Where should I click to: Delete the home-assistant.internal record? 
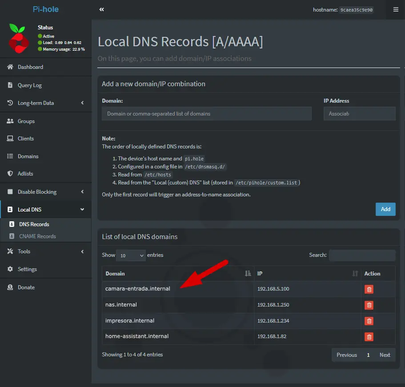[369, 337]
